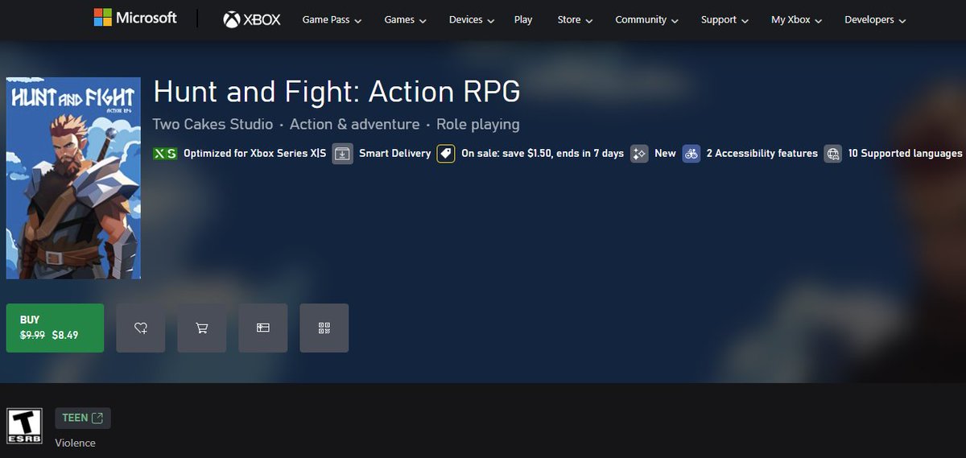This screenshot has width=966, height=458.
Task: Click the Hunt and Fight: Action RPG title
Action: click(336, 92)
